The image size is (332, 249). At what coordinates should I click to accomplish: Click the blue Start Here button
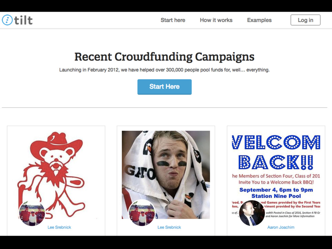pyautogui.click(x=164, y=87)
